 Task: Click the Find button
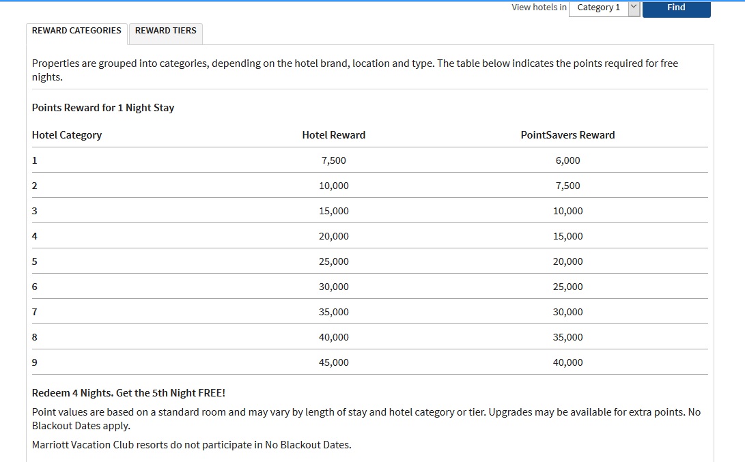click(676, 8)
